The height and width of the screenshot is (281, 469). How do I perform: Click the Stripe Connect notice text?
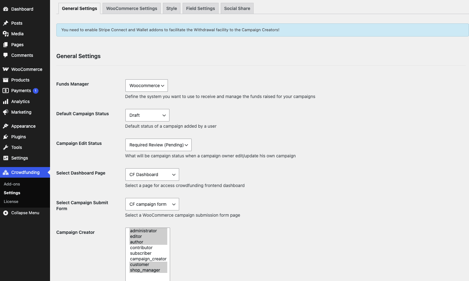pos(170,30)
